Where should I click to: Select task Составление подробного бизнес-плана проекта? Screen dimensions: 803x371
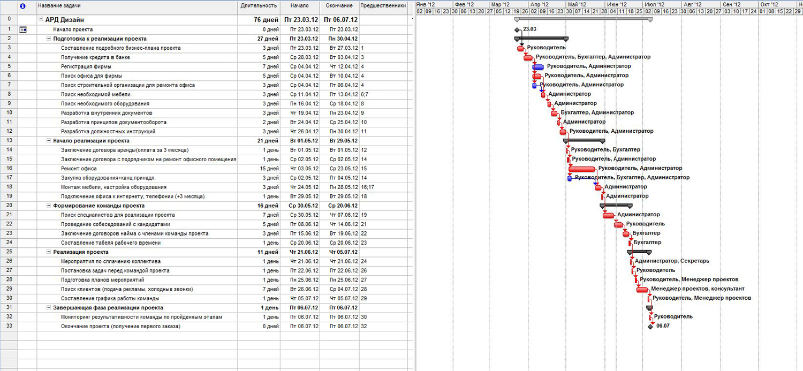click(x=120, y=48)
